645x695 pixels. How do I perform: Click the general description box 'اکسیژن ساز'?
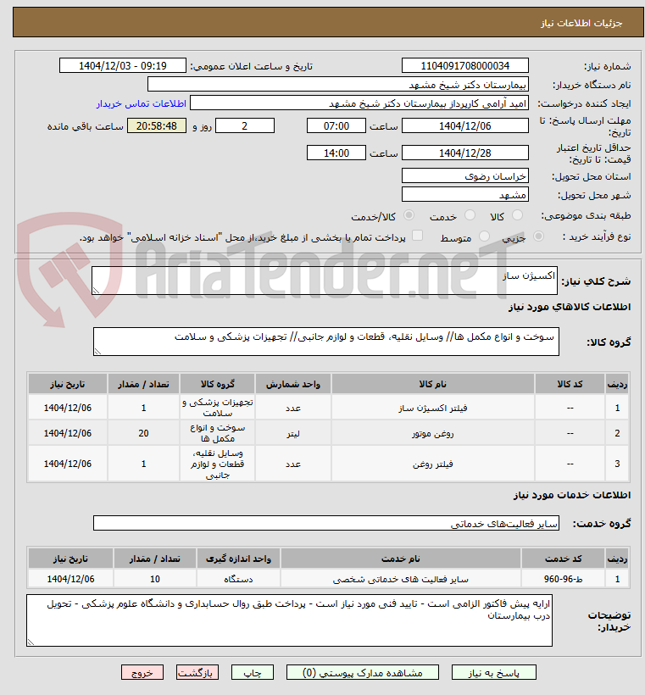(325, 281)
